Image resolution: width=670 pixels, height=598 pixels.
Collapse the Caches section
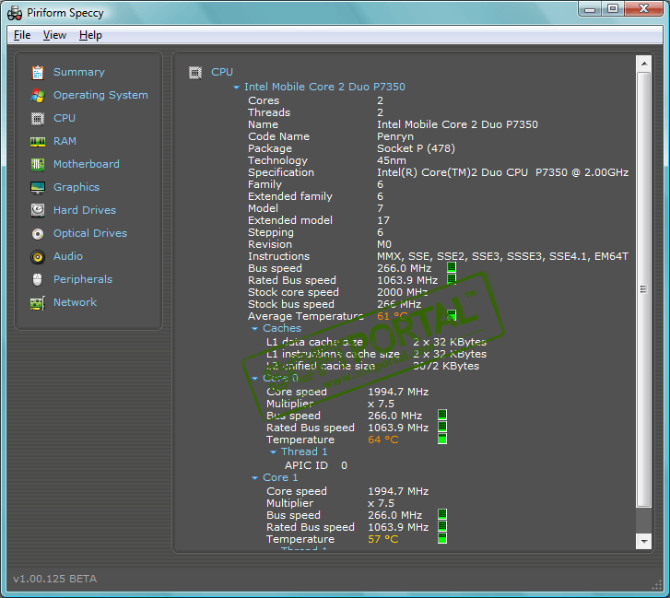point(254,329)
